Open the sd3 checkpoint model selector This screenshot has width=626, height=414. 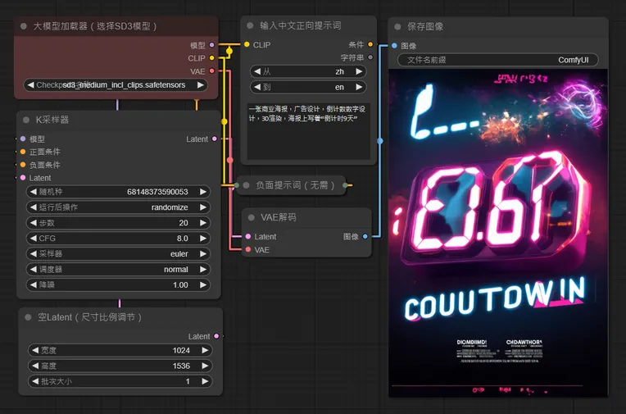pyautogui.click(x=116, y=84)
